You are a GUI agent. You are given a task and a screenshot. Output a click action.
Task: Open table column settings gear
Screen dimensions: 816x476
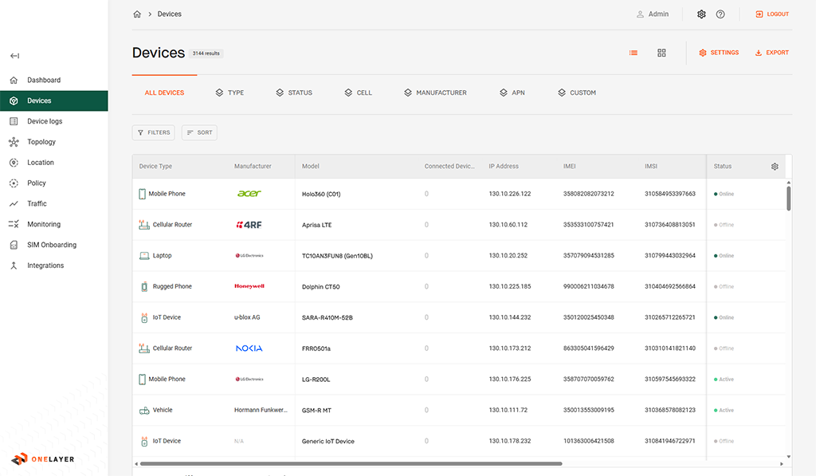coord(775,167)
